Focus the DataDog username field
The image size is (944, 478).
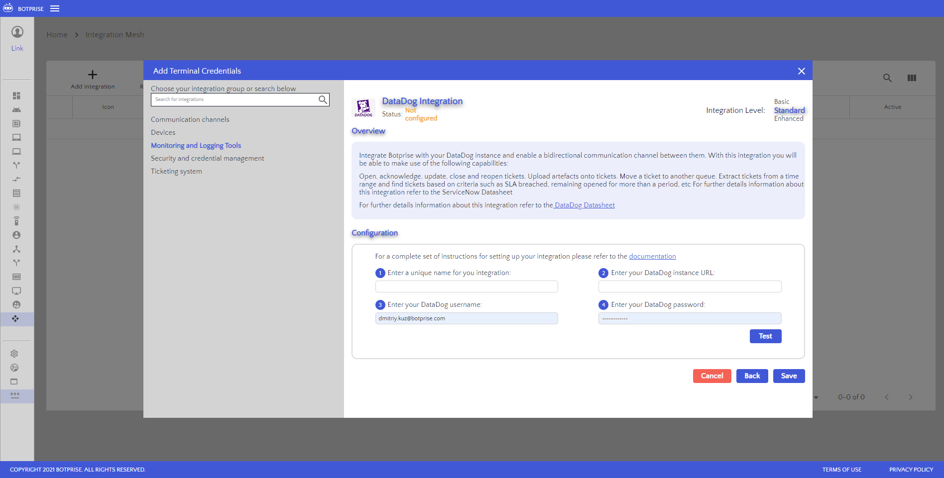point(467,318)
